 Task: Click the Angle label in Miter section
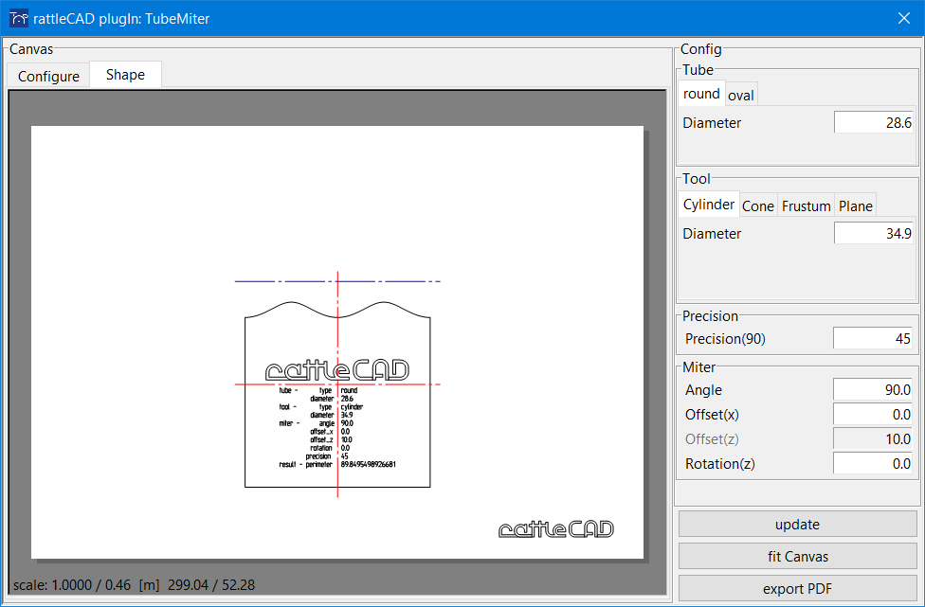coord(703,390)
